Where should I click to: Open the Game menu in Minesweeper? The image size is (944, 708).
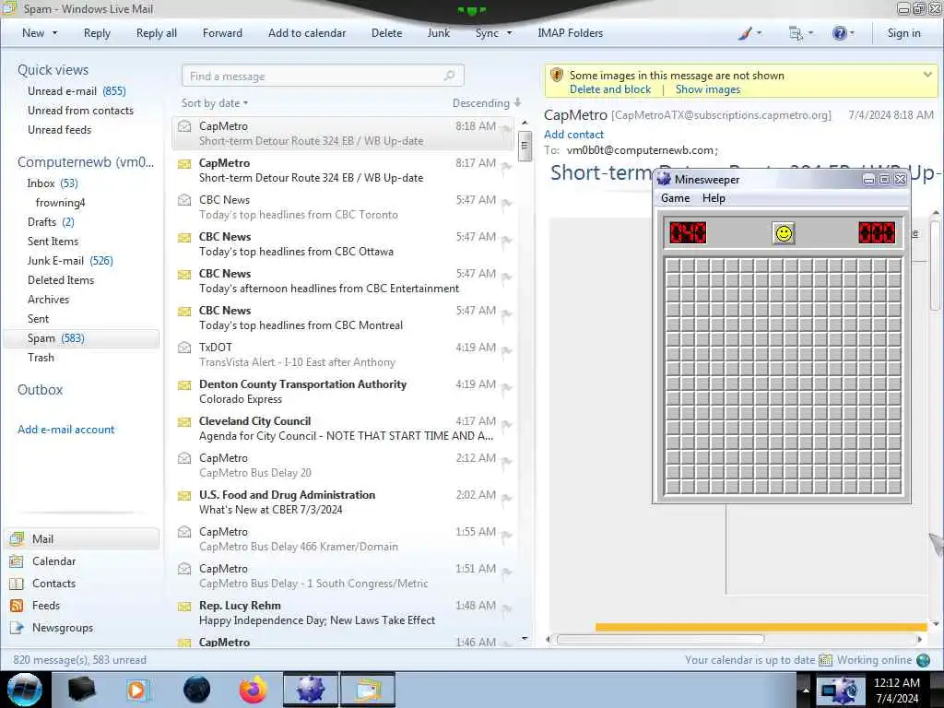675,198
